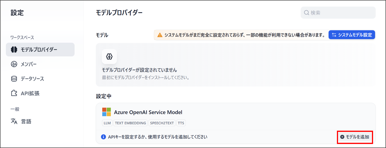Click the magnifier icon in the search box
The image size is (386, 148).
coord(306,13)
